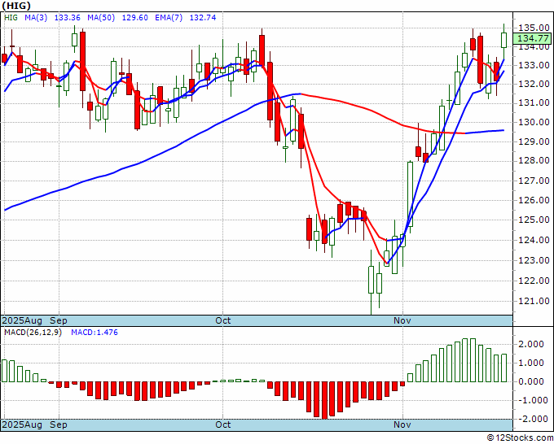The width and height of the screenshot is (554, 444).
Task: Click the deepest red MACD histogram bar
Action: click(324, 401)
